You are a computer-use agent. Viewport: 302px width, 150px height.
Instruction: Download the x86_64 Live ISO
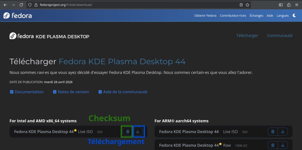tap(138, 132)
